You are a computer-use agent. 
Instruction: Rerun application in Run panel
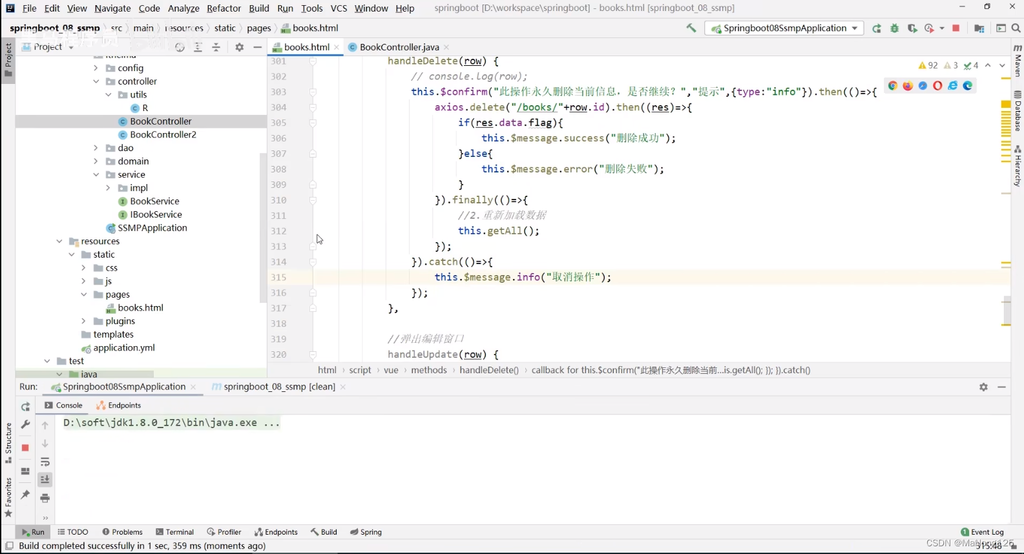click(25, 407)
